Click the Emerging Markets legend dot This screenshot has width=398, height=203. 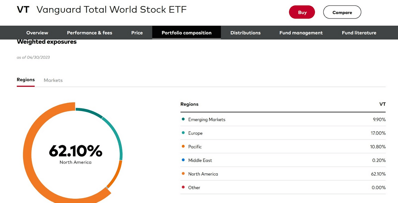(x=183, y=119)
